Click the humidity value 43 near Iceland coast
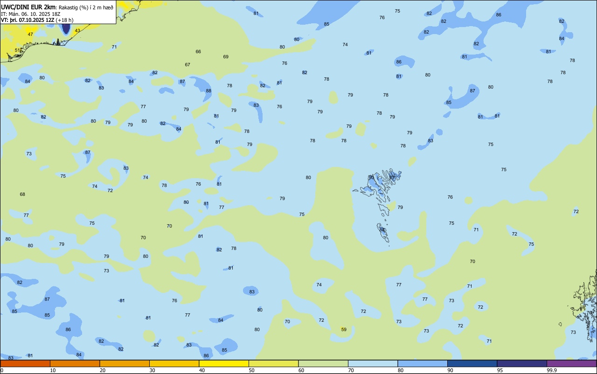The height and width of the screenshot is (374, 597). (x=77, y=31)
